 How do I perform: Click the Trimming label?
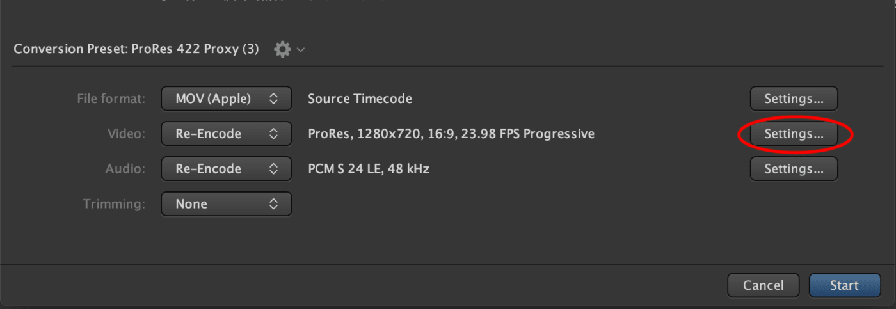114,204
